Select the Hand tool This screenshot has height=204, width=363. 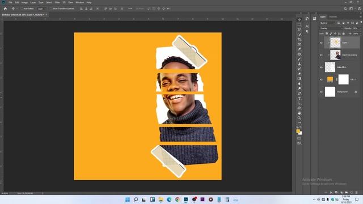(299, 113)
